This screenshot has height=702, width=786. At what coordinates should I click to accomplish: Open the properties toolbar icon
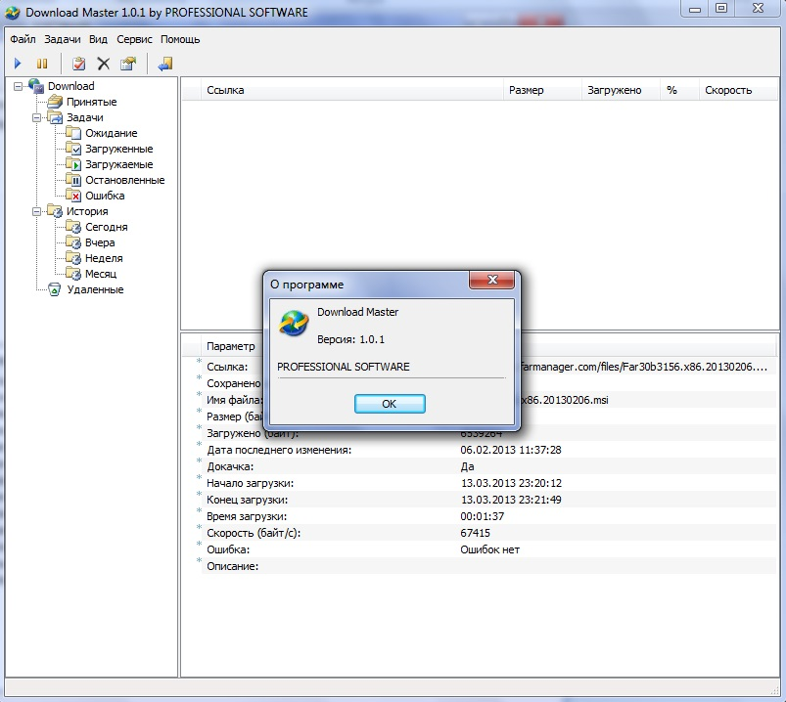click(128, 64)
